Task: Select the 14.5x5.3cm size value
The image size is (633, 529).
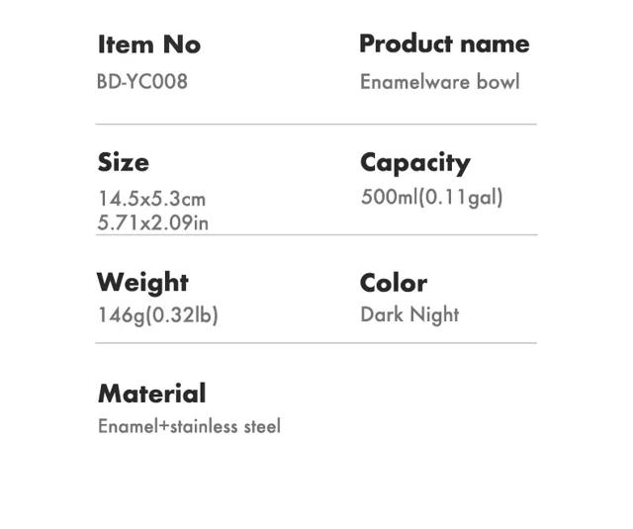Action: [151, 199]
